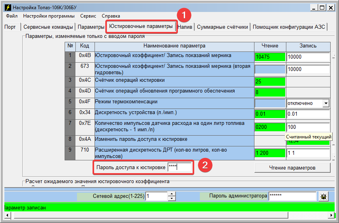
Task: Click the code cell 0x4A
Action: 85,141
